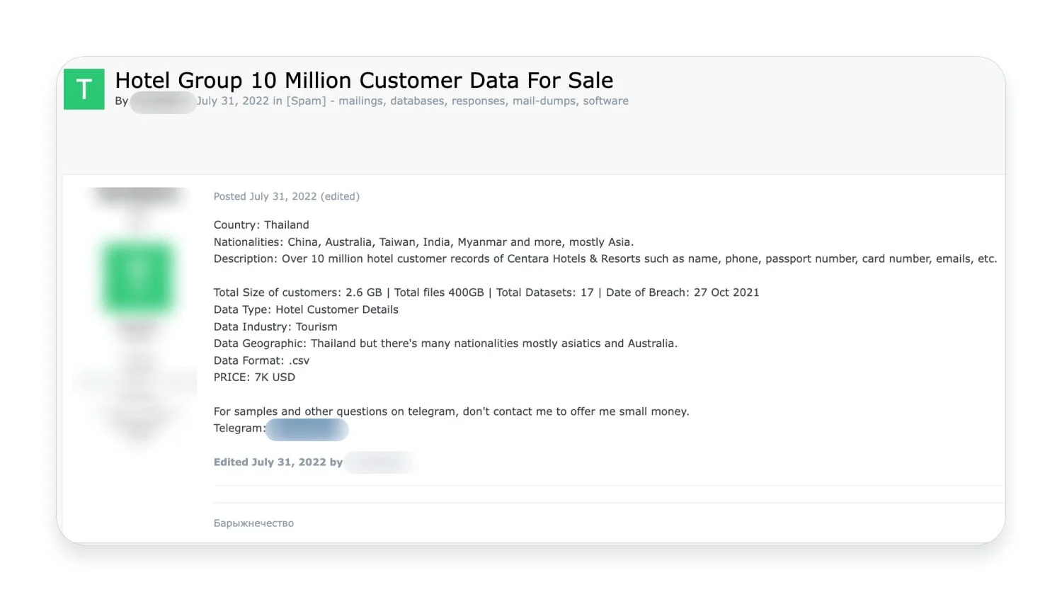Click the Description line mentioning Centara Hotels
The width and height of the screenshot is (1062, 602).
click(x=605, y=259)
